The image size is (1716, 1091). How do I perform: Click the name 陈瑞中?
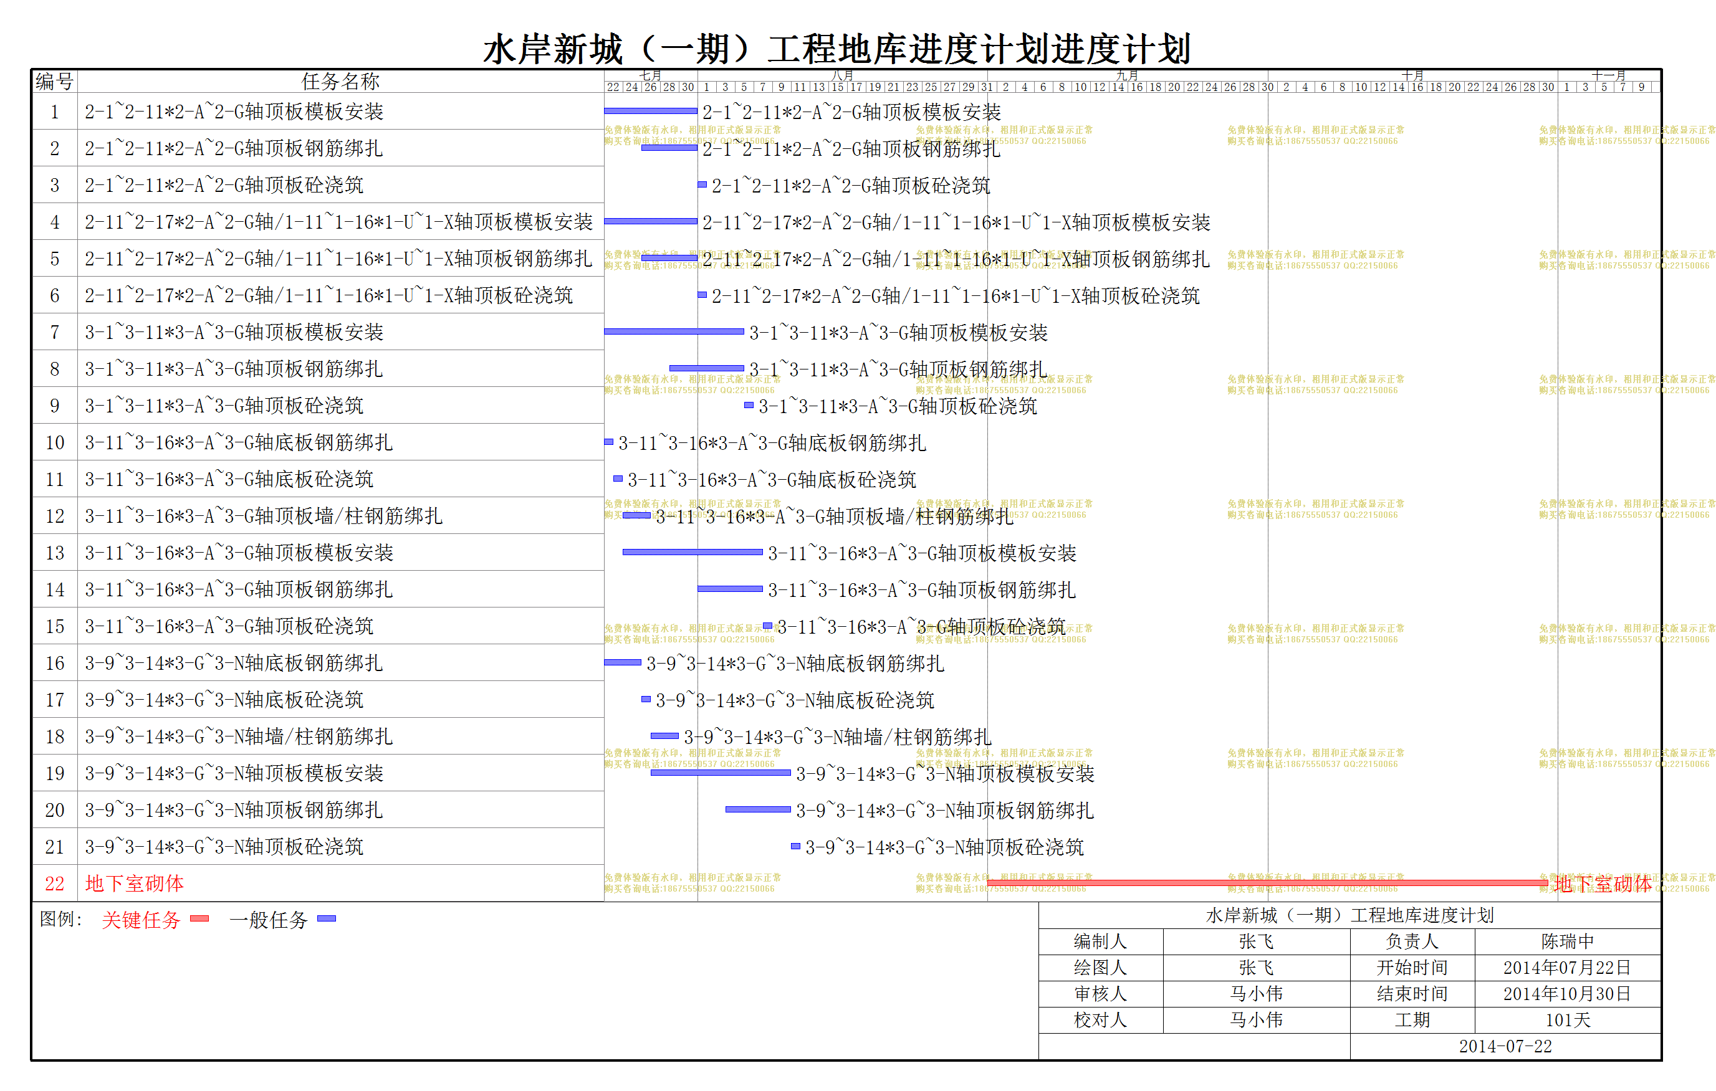[x=1568, y=941]
